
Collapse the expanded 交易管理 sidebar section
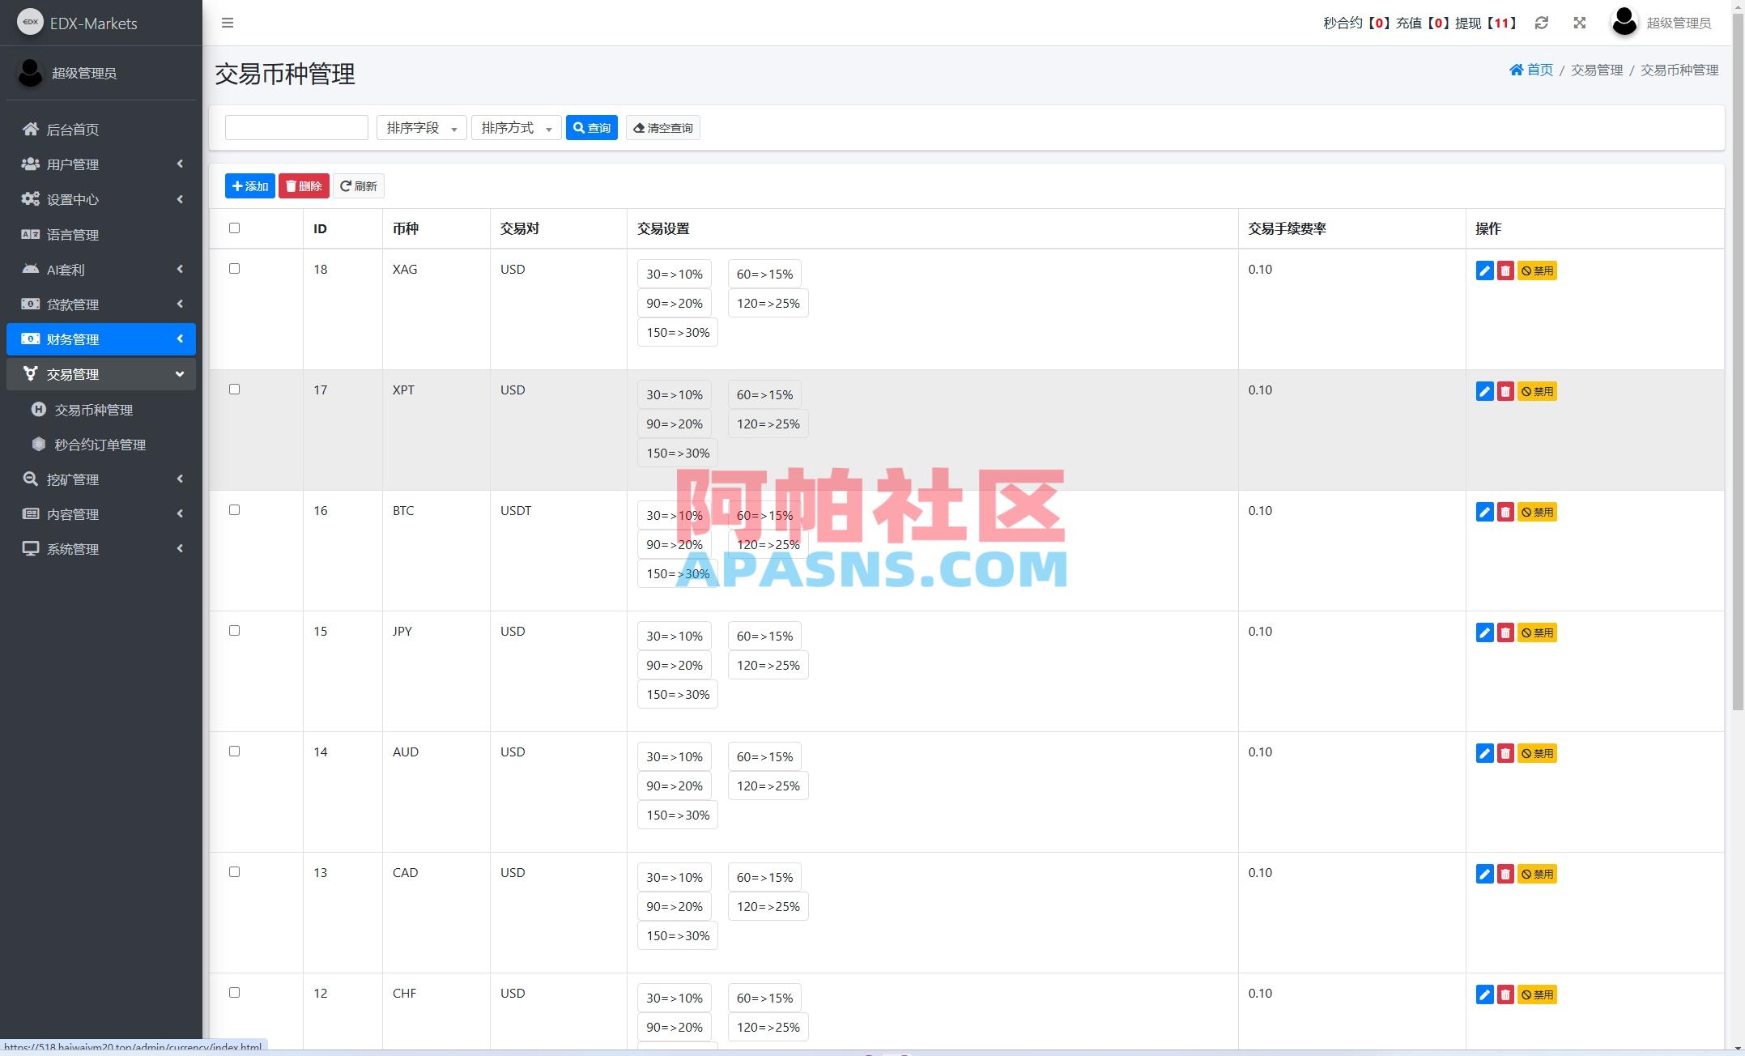click(101, 373)
